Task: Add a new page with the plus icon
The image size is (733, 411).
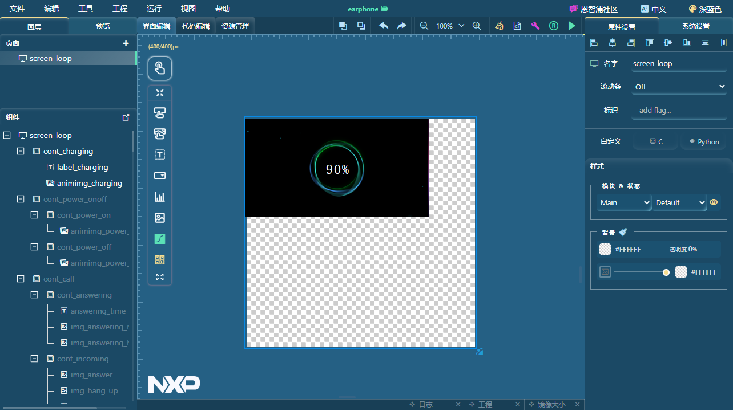Action: click(x=126, y=43)
